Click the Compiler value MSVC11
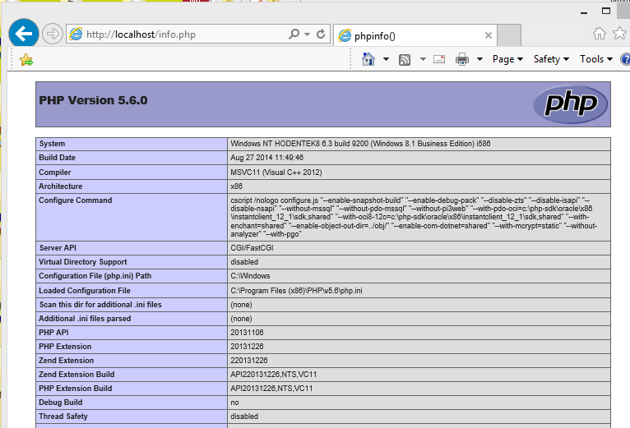The width and height of the screenshot is (630, 428). coord(276,173)
